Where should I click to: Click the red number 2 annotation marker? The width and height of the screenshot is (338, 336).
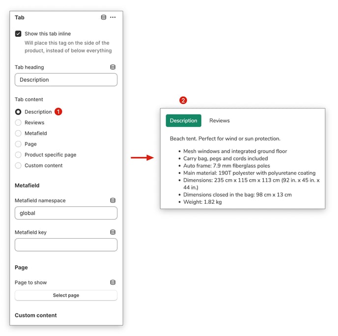(x=183, y=100)
